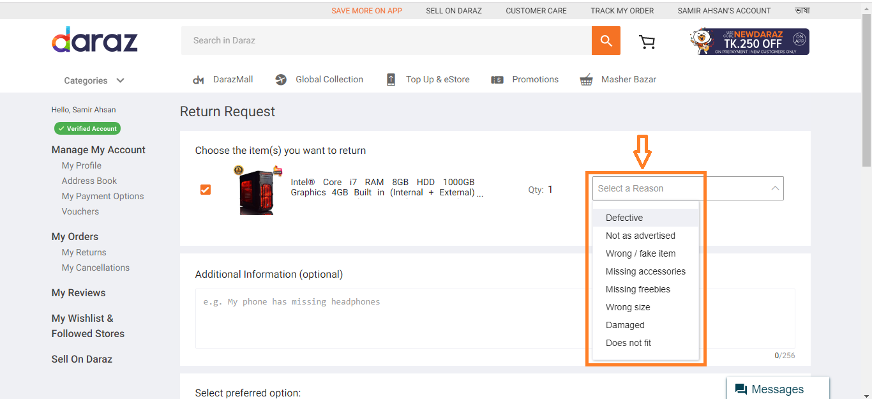Visit Masher Bazar

tap(618, 80)
